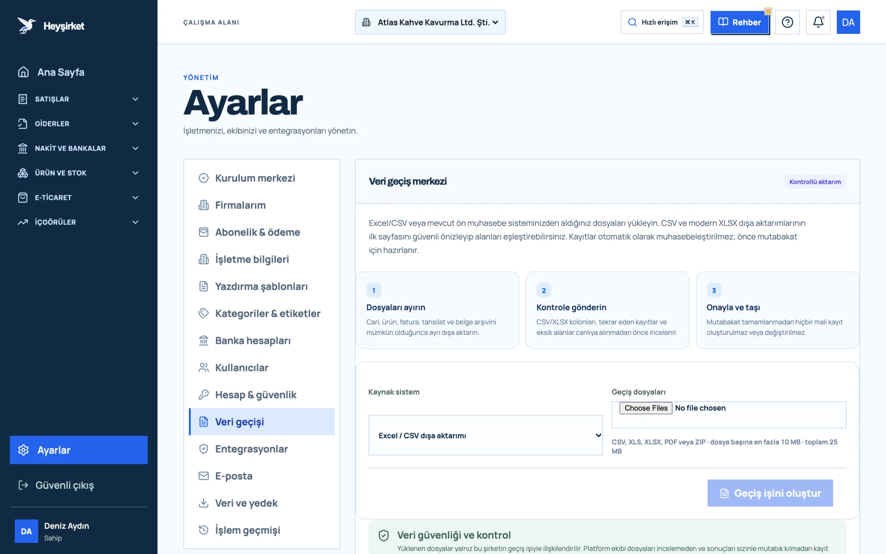886x554 pixels.
Task: Click Deniz Aydın profile at sidebar bottom
Action: click(79, 531)
